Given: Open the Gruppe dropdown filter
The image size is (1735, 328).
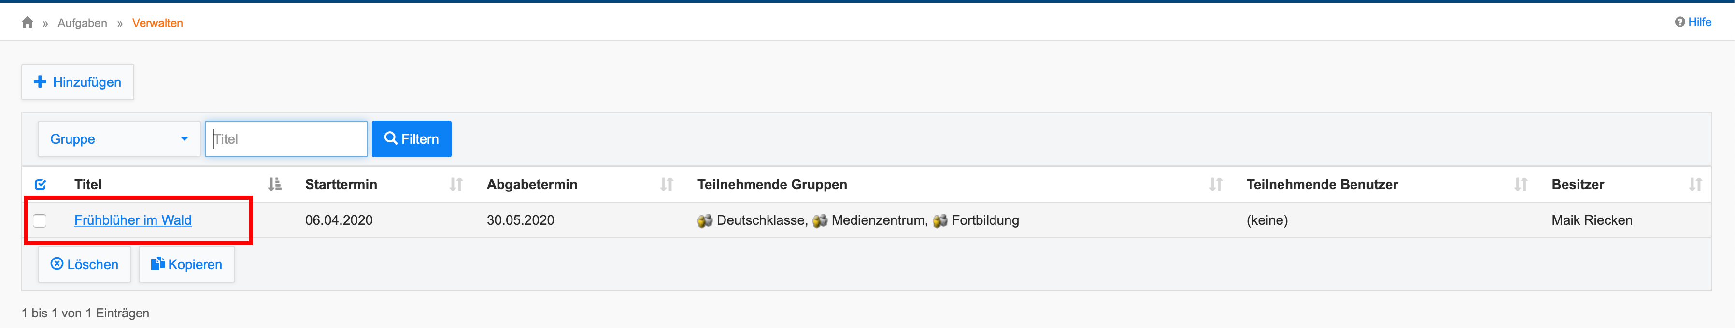Looking at the screenshot, I should 118,139.
